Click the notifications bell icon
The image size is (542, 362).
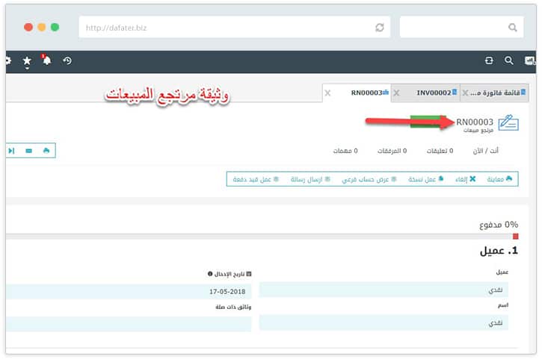[46, 60]
